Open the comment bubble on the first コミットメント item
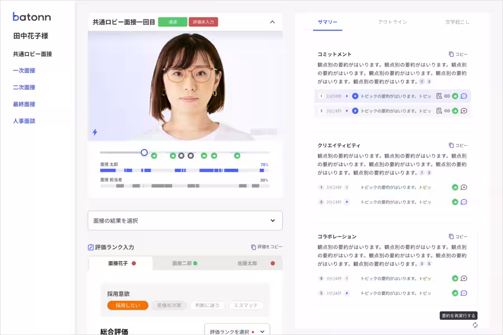Viewport: 503px width, 335px height. coord(464,96)
